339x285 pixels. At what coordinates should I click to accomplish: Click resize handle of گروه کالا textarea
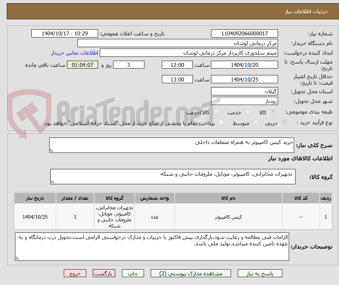tap(52, 182)
